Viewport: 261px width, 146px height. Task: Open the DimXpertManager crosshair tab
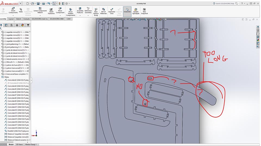pos(17,25)
